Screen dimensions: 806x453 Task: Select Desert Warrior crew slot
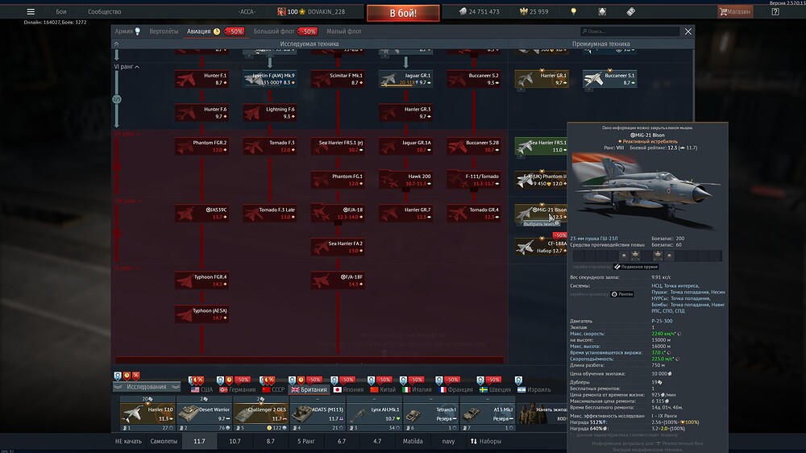pos(204,414)
